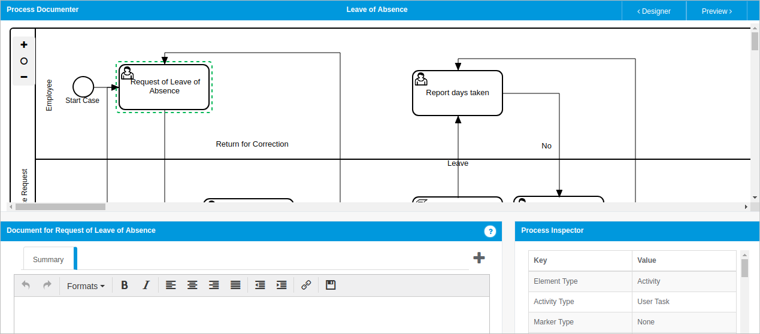Viewport: 760px width, 334px height.
Task: Open help for the document panel
Action: tap(490, 231)
